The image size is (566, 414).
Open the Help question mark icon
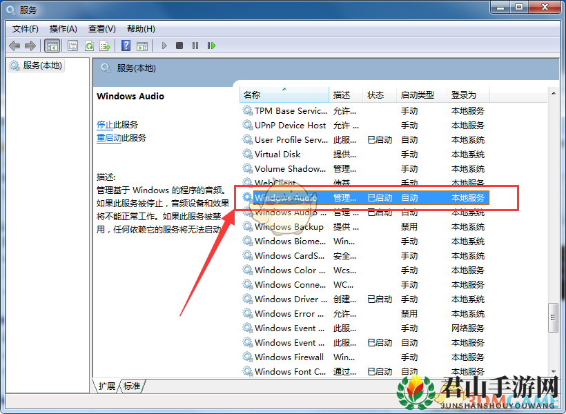coord(126,46)
